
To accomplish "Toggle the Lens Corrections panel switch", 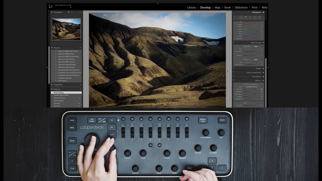I will [x=234, y=72].
